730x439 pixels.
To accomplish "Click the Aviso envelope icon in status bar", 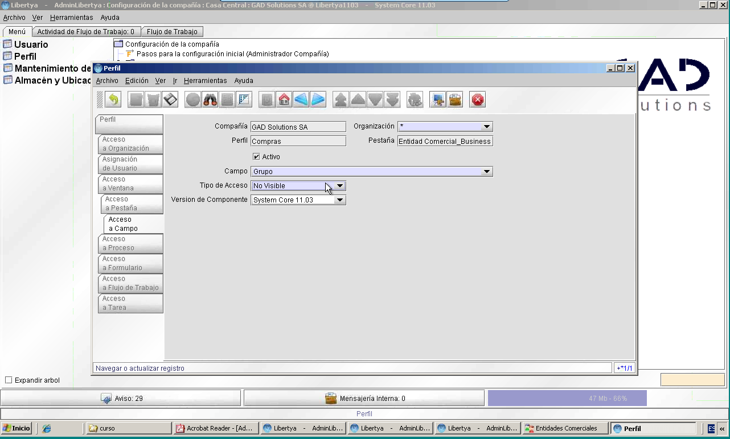I will tap(106, 399).
